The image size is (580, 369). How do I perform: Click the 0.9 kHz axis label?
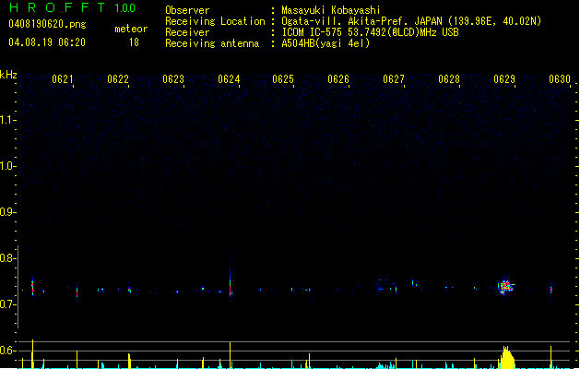coord(7,212)
